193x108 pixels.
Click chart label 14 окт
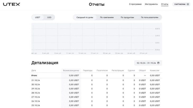click(x=82, y=53)
